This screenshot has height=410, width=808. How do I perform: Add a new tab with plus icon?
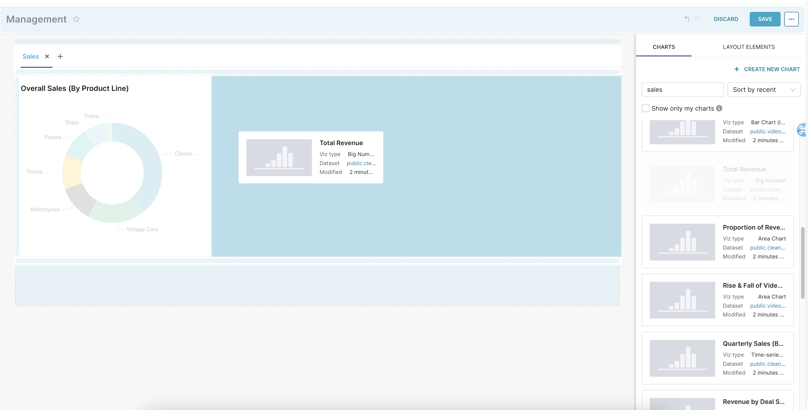60,56
